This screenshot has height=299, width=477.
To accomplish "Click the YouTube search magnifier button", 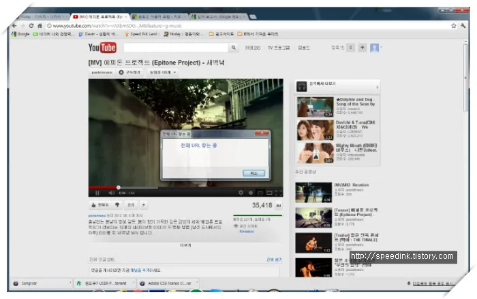I will (x=234, y=48).
